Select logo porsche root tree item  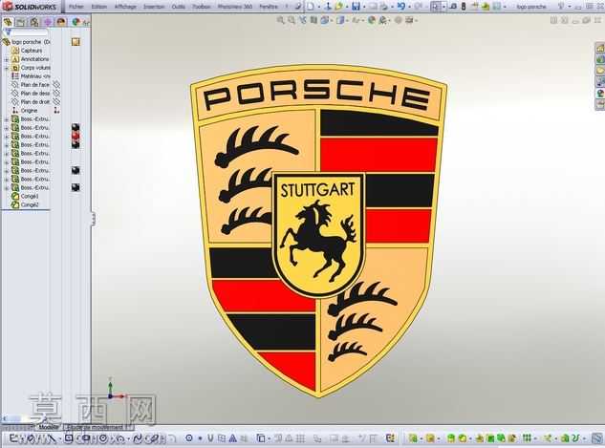tap(31, 42)
